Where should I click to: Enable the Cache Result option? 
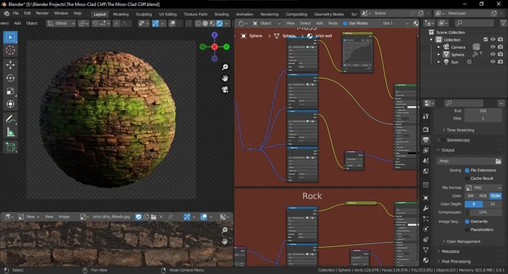[x=467, y=178]
